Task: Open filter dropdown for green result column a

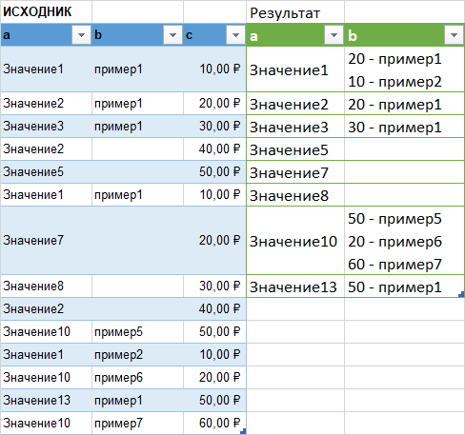Action: click(334, 35)
